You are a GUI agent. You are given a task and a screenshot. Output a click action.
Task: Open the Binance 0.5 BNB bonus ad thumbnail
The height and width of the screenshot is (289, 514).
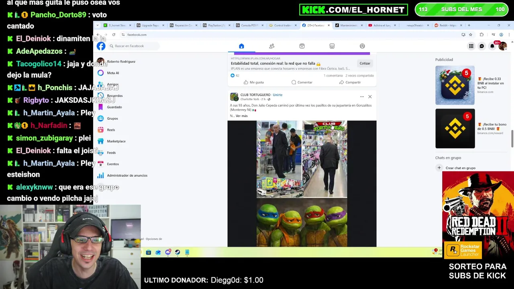(x=455, y=128)
